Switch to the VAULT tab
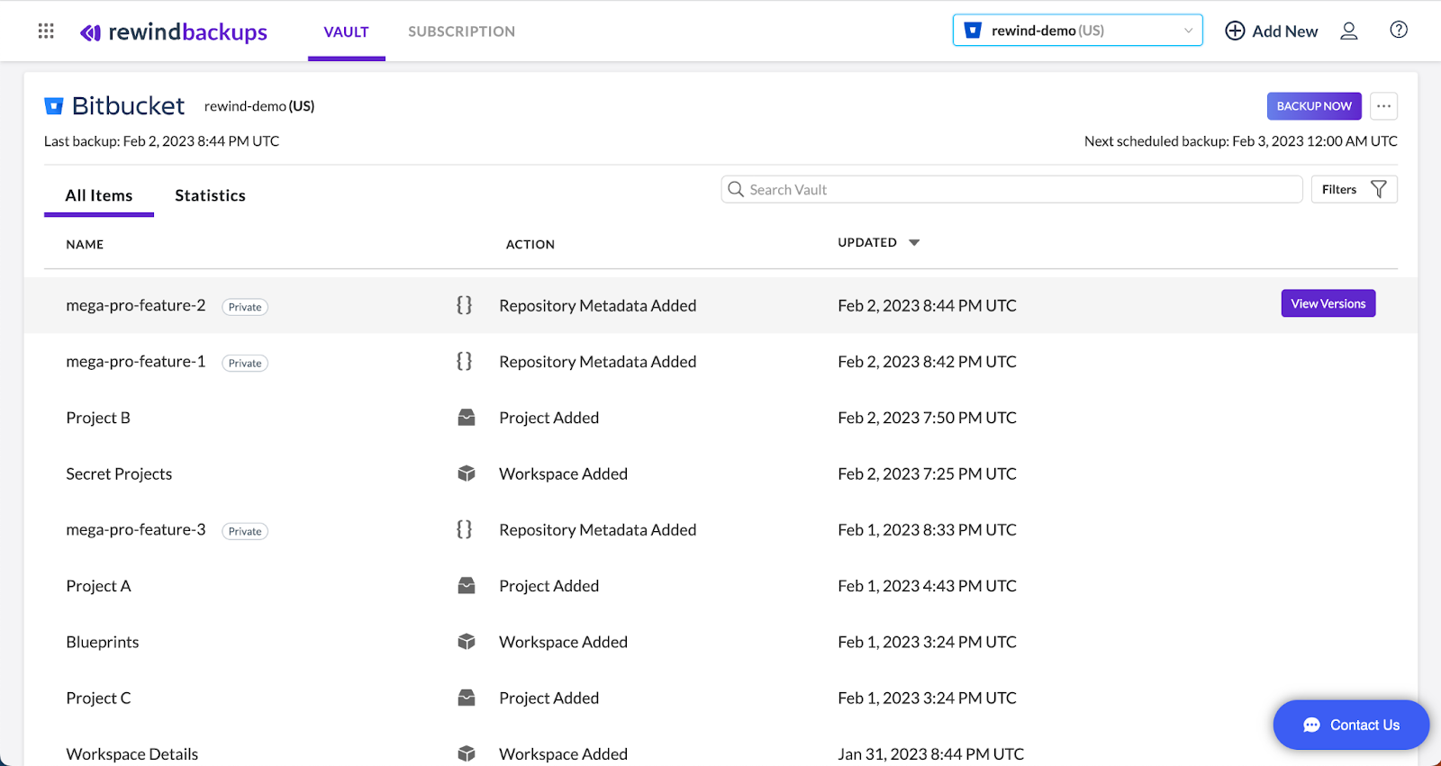Image resolution: width=1441 pixels, height=766 pixels. pos(347,32)
